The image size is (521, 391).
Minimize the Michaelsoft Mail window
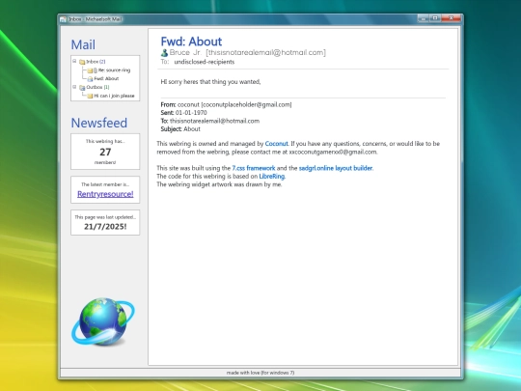(423, 18)
